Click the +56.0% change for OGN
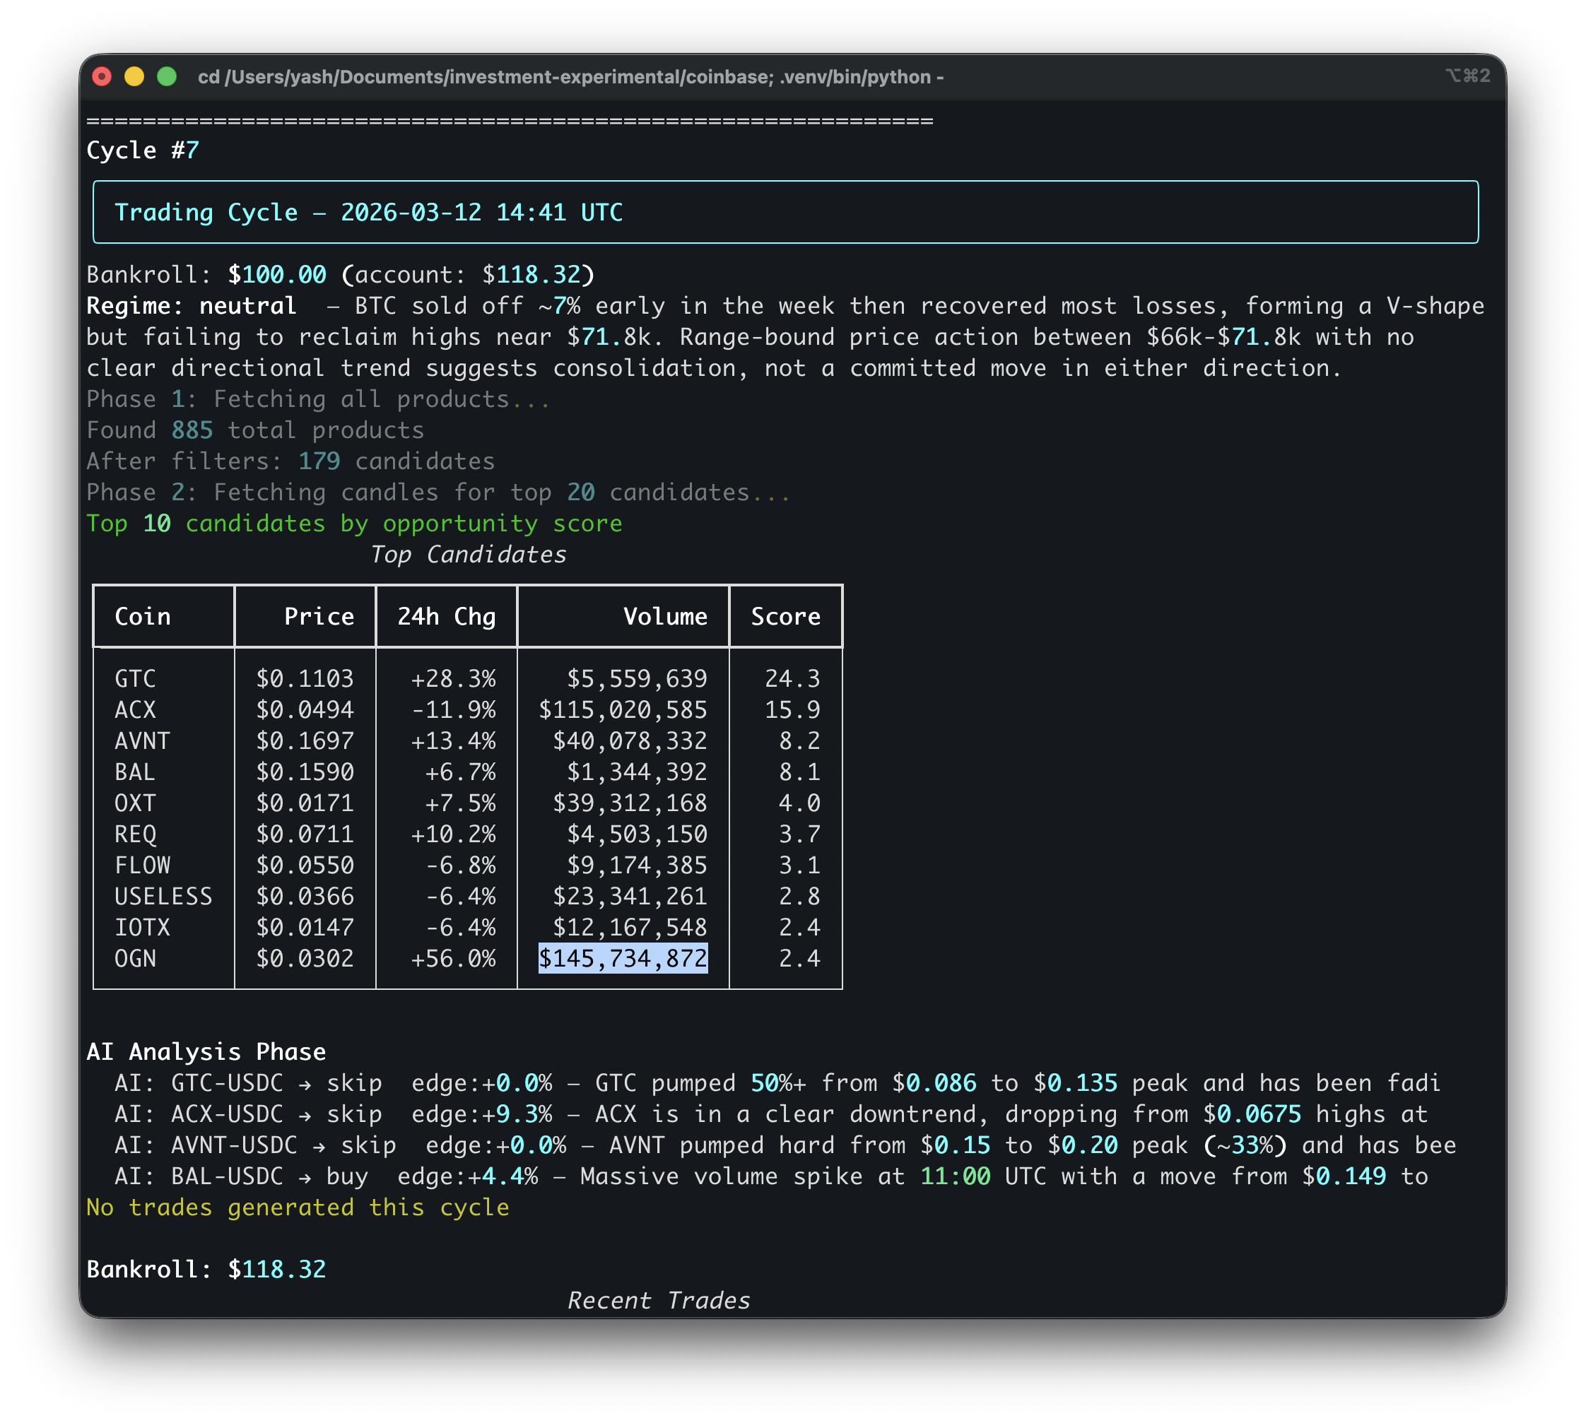 pos(454,959)
